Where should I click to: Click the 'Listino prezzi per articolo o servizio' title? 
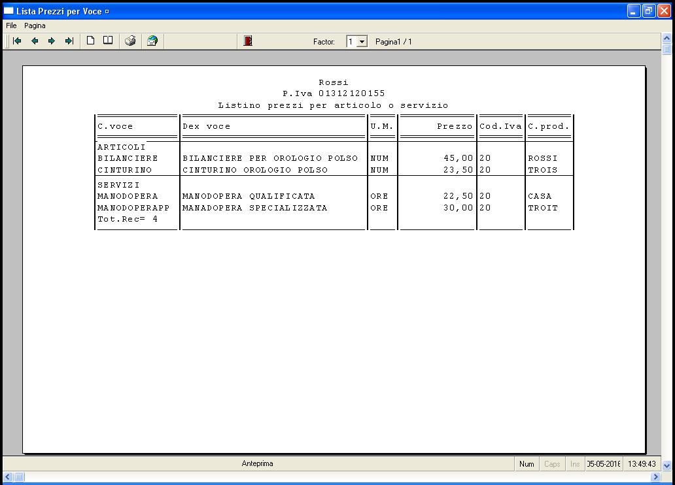333,105
